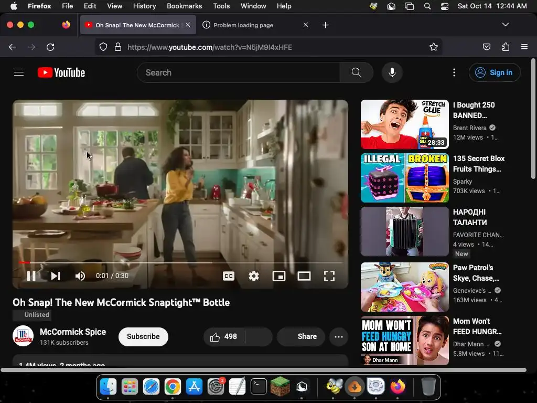Open the Trash in Dock
Image resolution: width=537 pixels, height=403 pixels.
coord(428,387)
